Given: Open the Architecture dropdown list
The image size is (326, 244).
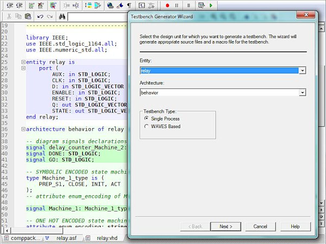Looking at the screenshot, I should tap(303, 92).
